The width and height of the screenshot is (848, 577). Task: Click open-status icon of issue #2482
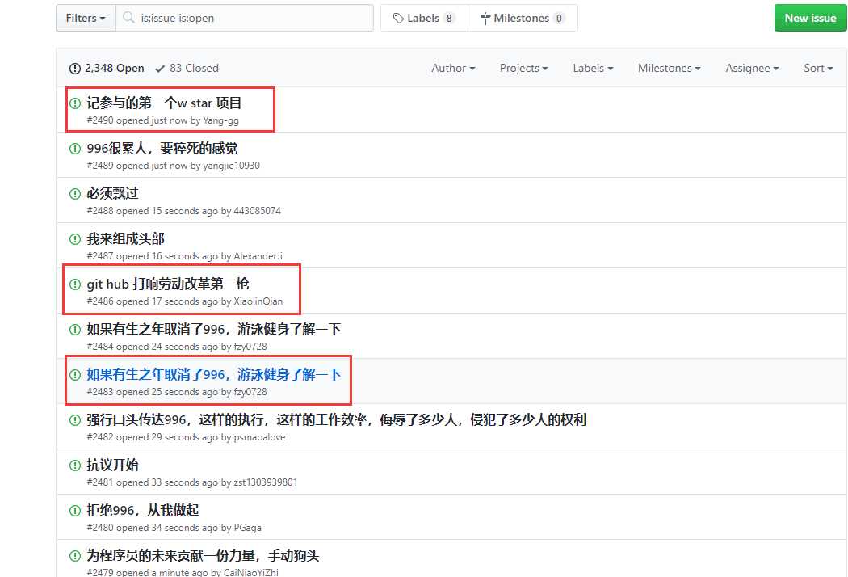(x=75, y=420)
